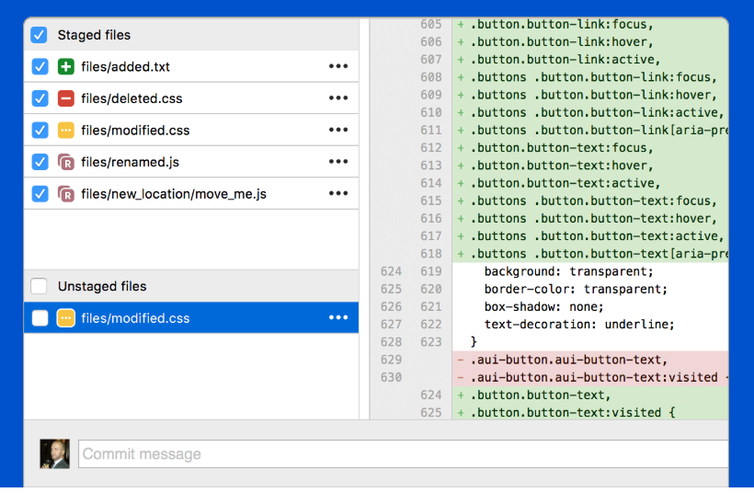Screen dimensions: 754x504
Task: Click the green added icon for files/added.txt
Action: [x=66, y=66]
